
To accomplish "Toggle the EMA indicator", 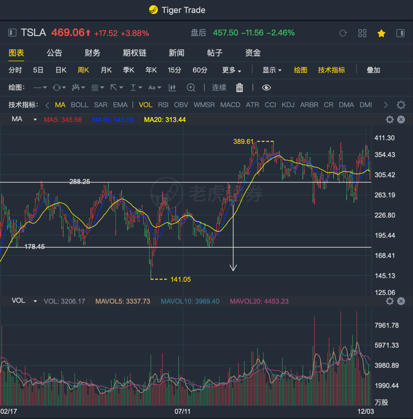I will 120,105.
